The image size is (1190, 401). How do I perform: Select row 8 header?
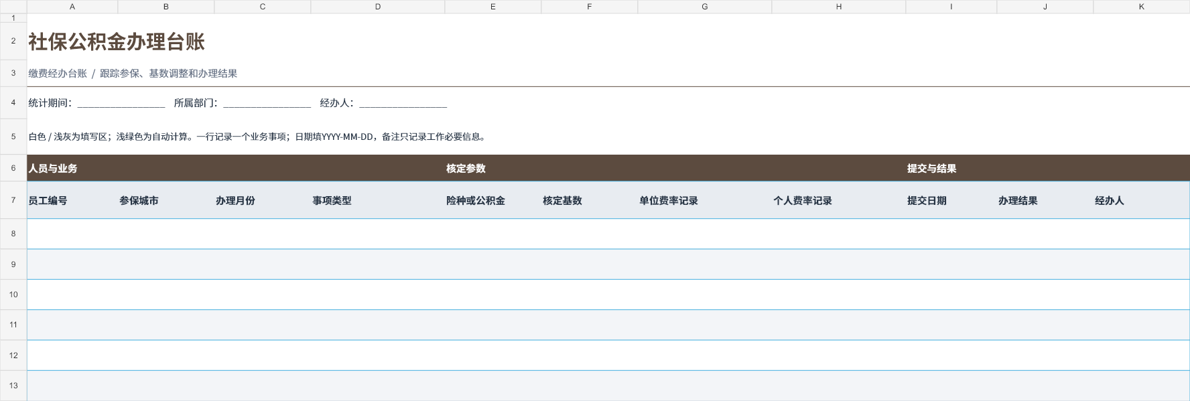(13, 234)
